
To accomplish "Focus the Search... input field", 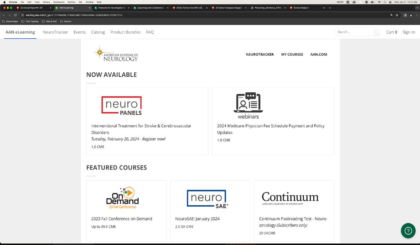I will 355,32.
